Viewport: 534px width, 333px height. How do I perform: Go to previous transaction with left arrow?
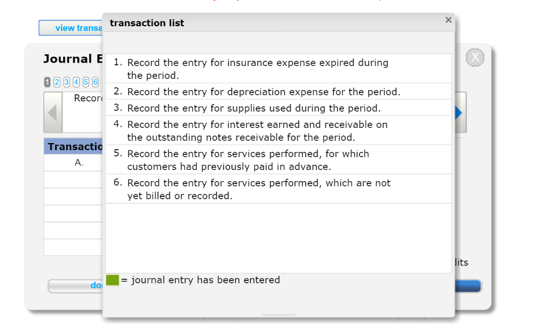[53, 113]
